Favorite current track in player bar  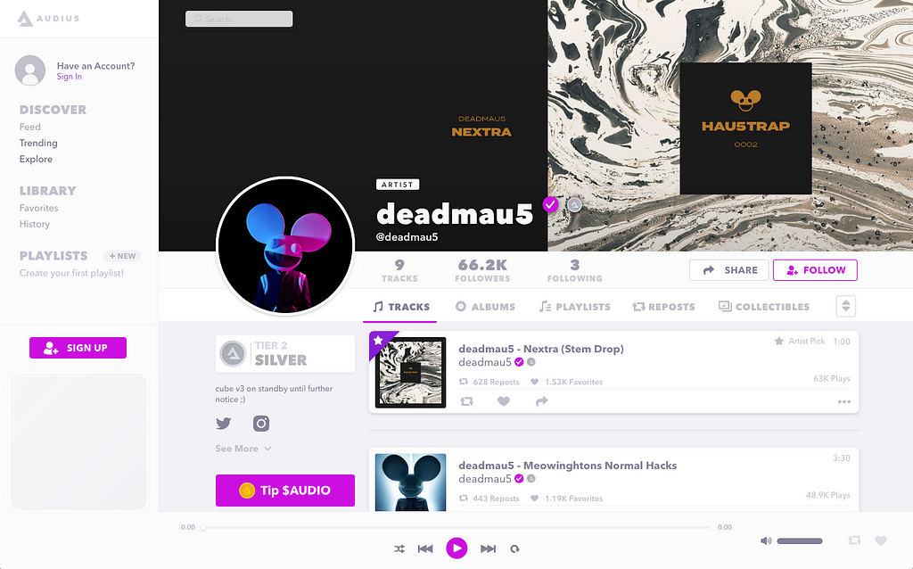point(880,540)
